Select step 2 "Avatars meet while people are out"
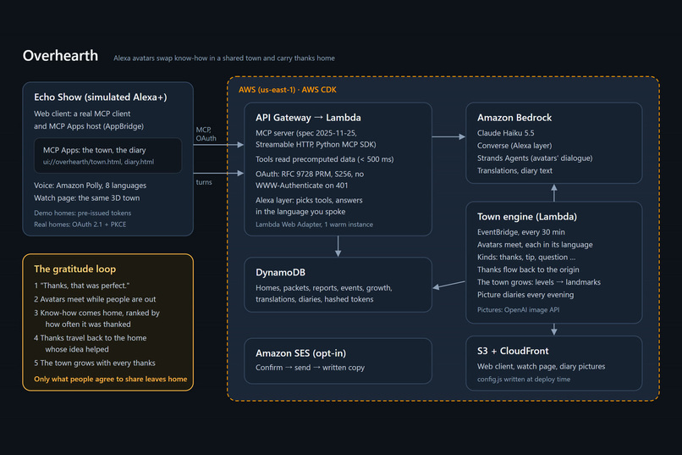The width and height of the screenshot is (682, 455). tap(95, 300)
